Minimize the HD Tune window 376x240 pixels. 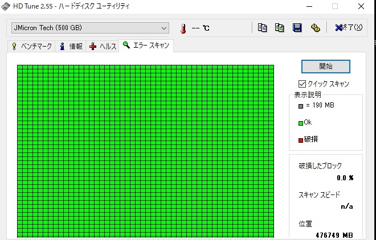(x=309, y=6)
